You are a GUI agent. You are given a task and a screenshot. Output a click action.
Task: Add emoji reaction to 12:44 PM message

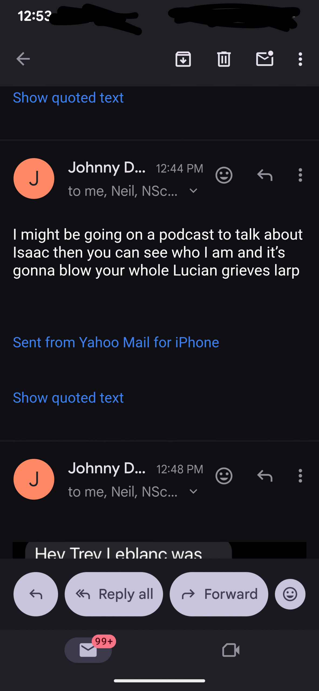(x=224, y=175)
